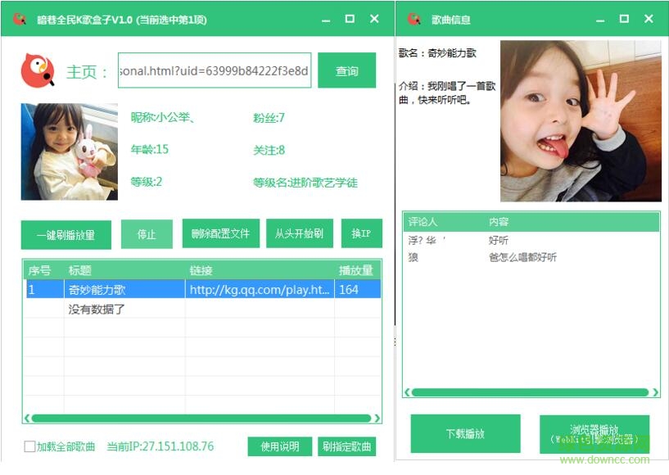Click the 播放量 column header
The image size is (669, 475).
(358, 270)
